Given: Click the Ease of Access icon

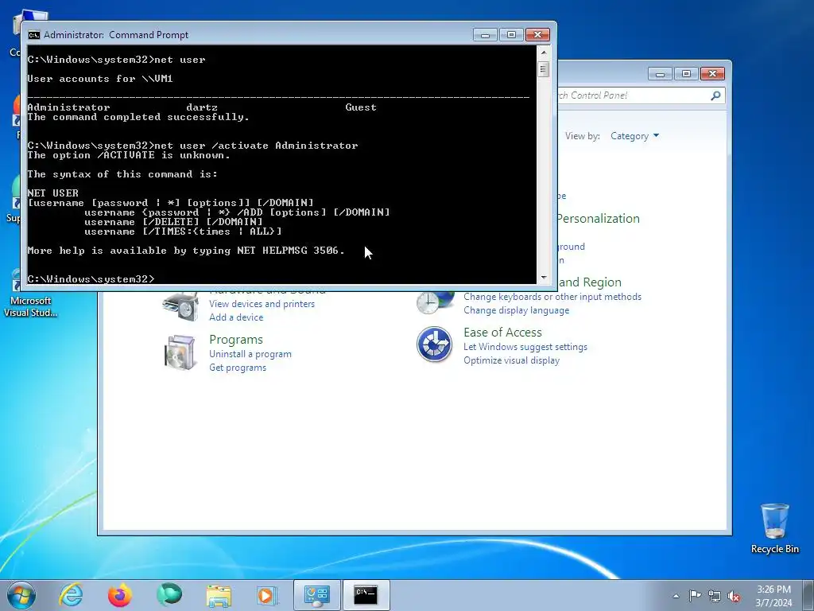Looking at the screenshot, I should pos(434,344).
